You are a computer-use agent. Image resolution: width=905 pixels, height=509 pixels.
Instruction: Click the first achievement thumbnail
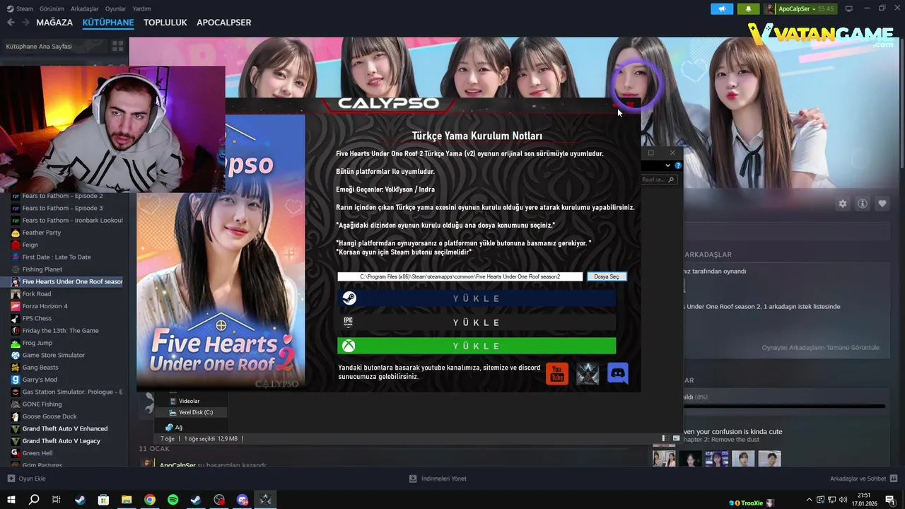coord(664,459)
